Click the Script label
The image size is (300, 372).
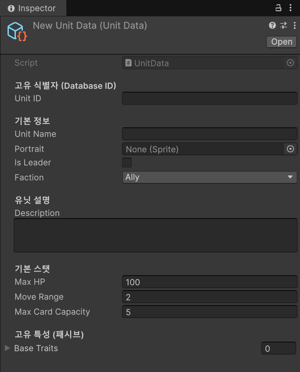26,63
